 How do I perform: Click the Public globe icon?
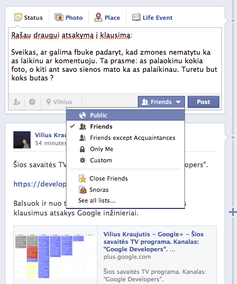83,115
